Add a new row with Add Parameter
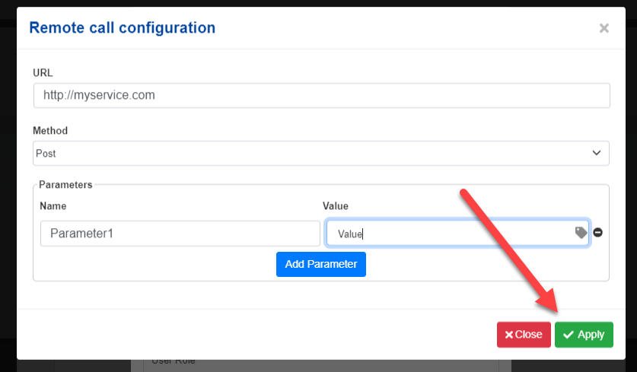Viewport: 637px width, 372px height. click(x=321, y=265)
